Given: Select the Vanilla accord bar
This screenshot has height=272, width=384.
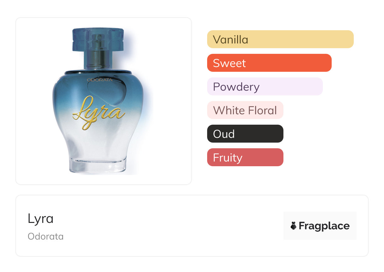Looking at the screenshot, I should pos(280,39).
